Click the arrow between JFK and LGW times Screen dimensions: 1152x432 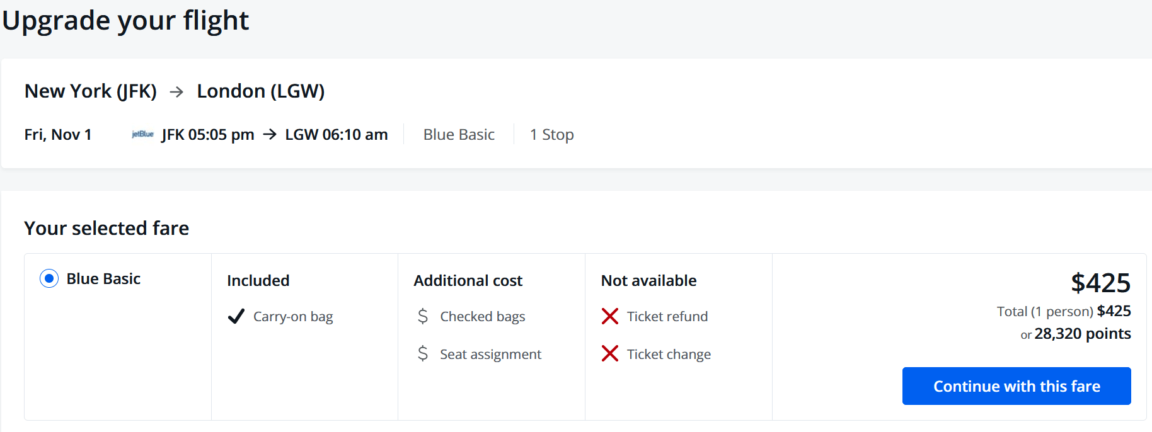270,134
